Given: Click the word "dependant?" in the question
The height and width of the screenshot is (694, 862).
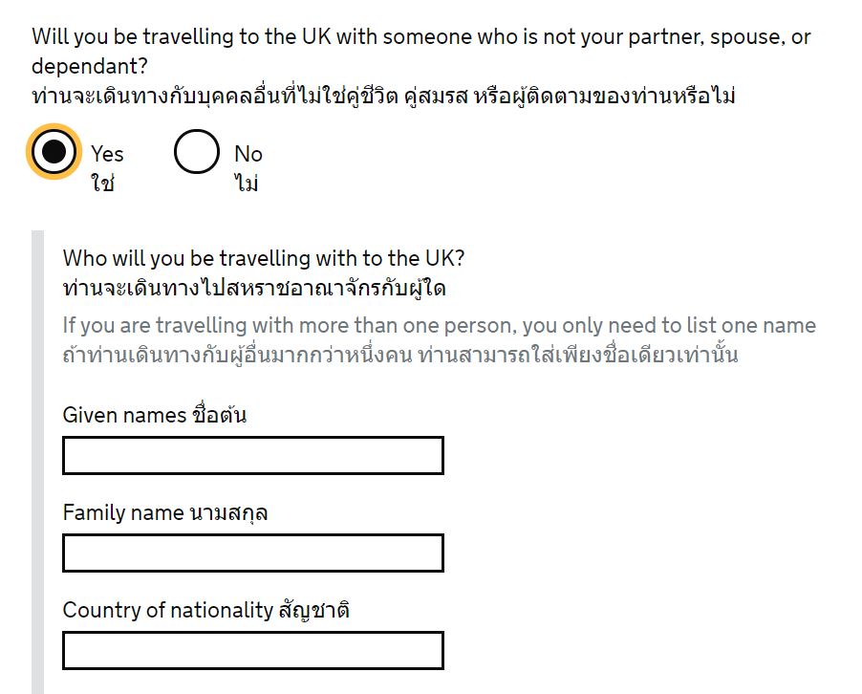Looking at the screenshot, I should pyautogui.click(x=90, y=66).
